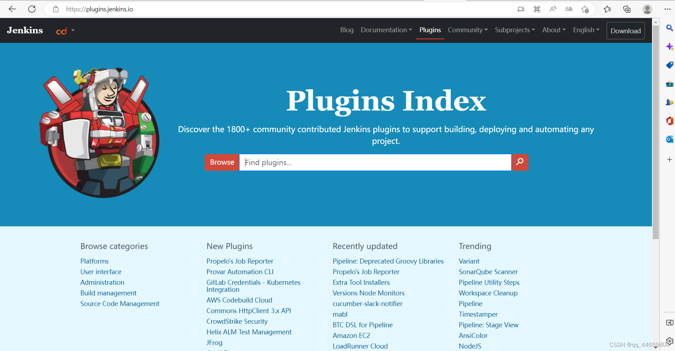Image resolution: width=675 pixels, height=351 pixels.
Task: Reload the page with the refresh icon
Action: tap(32, 9)
